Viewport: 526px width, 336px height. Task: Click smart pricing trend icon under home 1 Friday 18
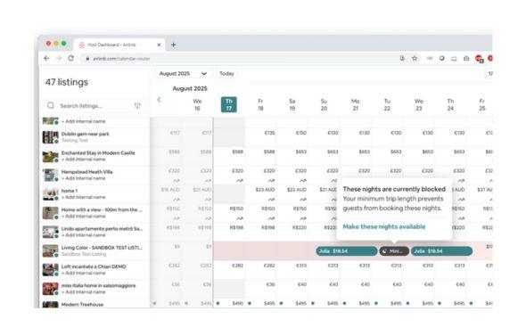tap(271, 200)
